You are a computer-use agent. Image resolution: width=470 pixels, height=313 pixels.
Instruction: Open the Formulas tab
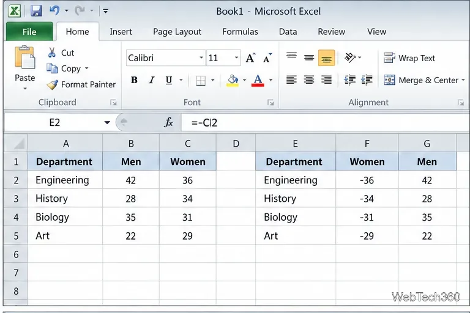tap(240, 32)
